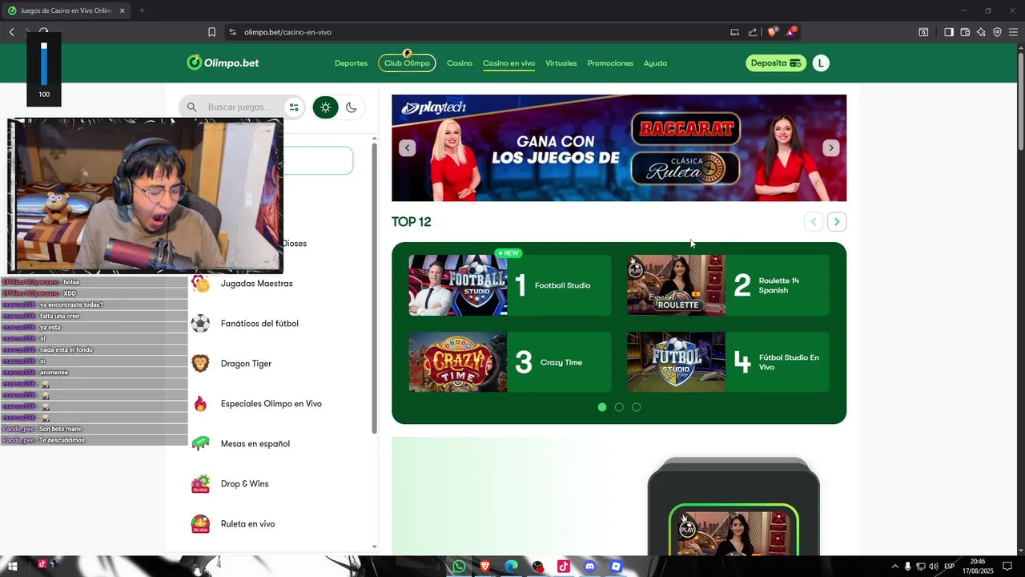Switch to dark mode moon toggle
This screenshot has width=1025, height=577.
coord(351,107)
